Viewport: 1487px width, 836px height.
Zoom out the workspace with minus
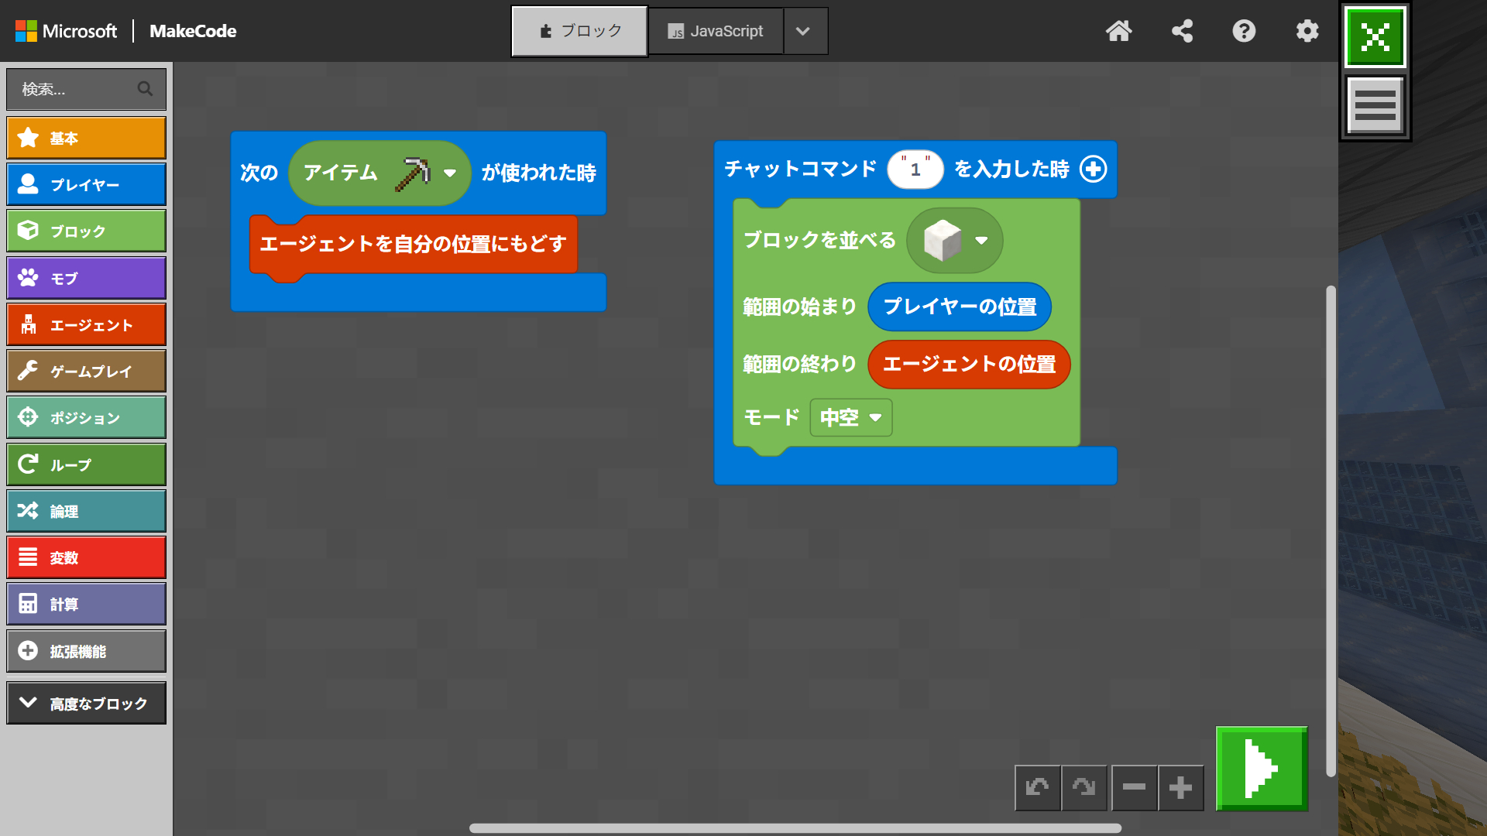pos(1134,788)
